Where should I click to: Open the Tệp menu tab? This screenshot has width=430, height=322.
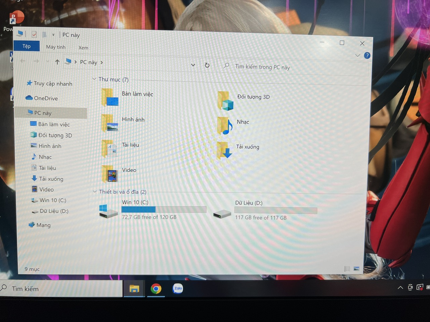pyautogui.click(x=27, y=46)
